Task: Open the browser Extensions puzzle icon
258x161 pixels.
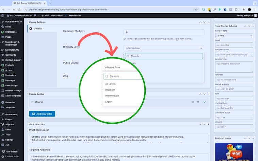Action: tap(236, 10)
